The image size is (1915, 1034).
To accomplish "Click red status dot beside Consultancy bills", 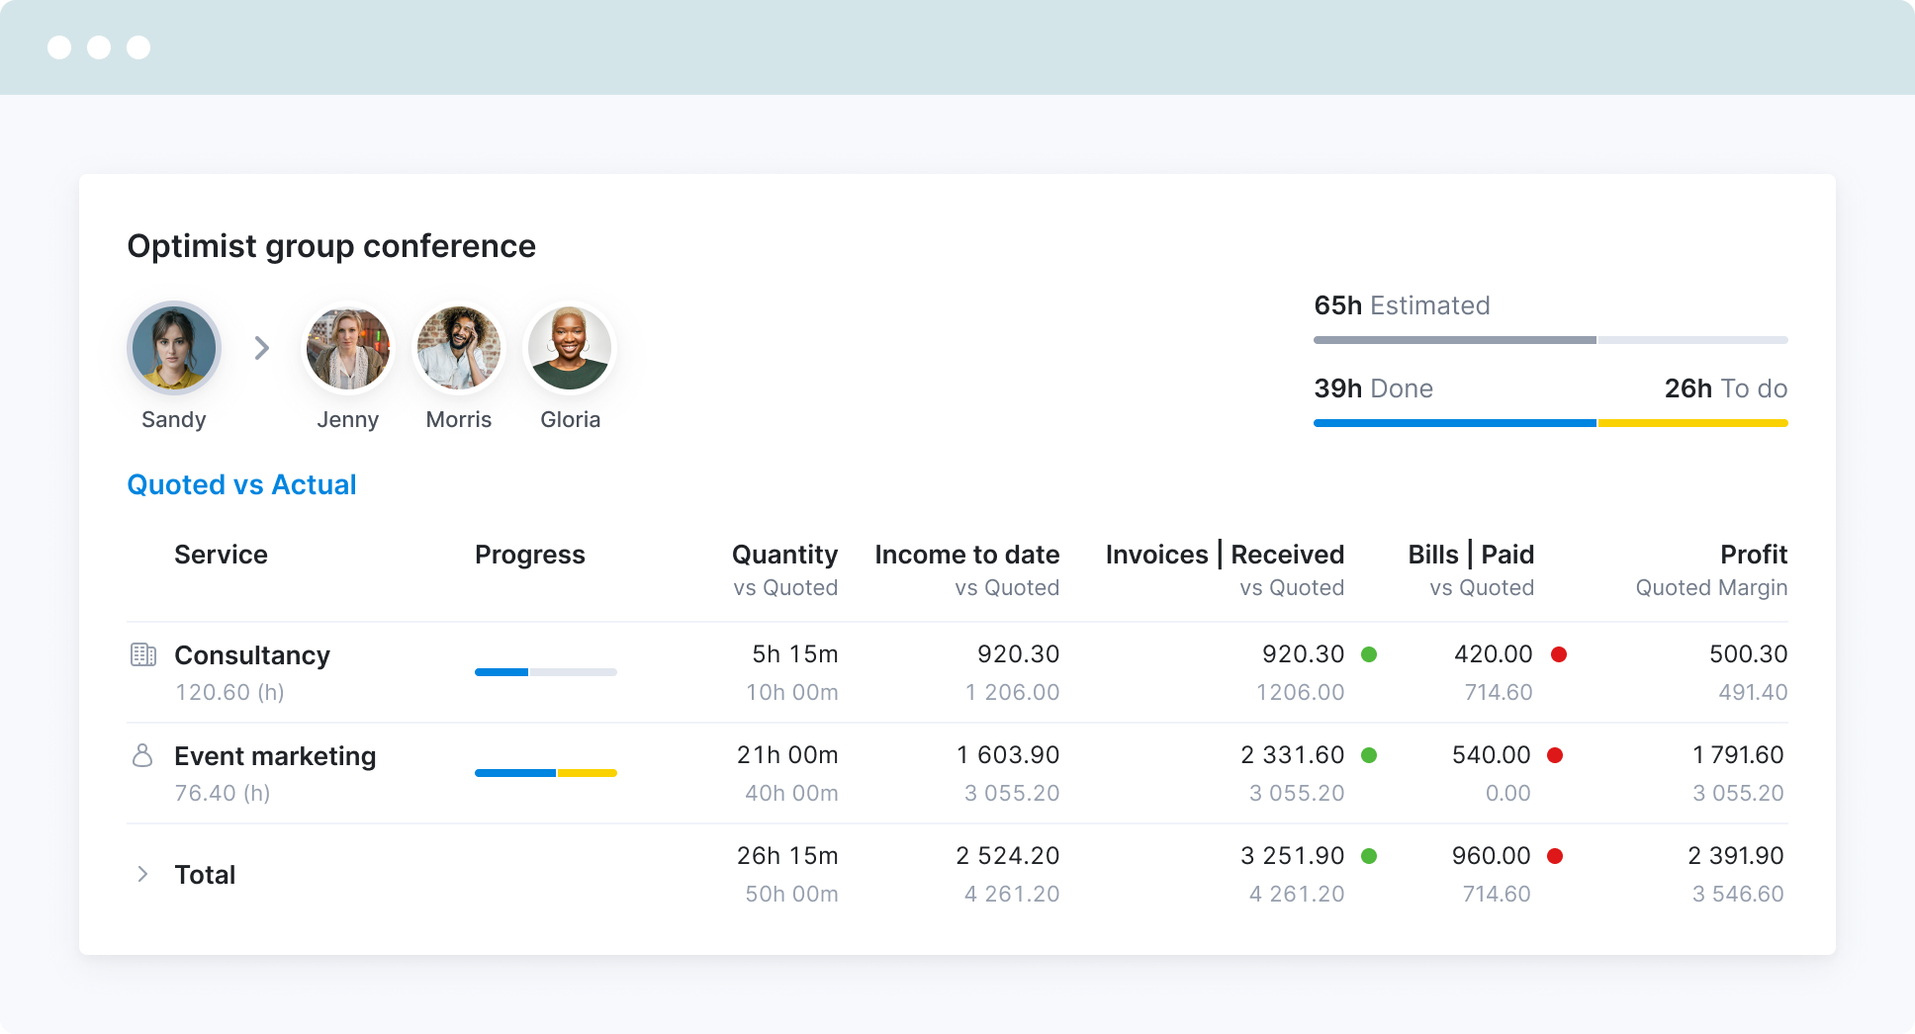I will pos(1559,654).
